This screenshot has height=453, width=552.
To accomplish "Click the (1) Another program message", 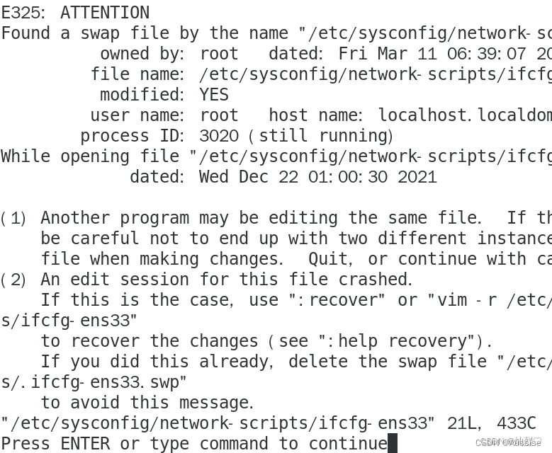I will click(276, 219).
